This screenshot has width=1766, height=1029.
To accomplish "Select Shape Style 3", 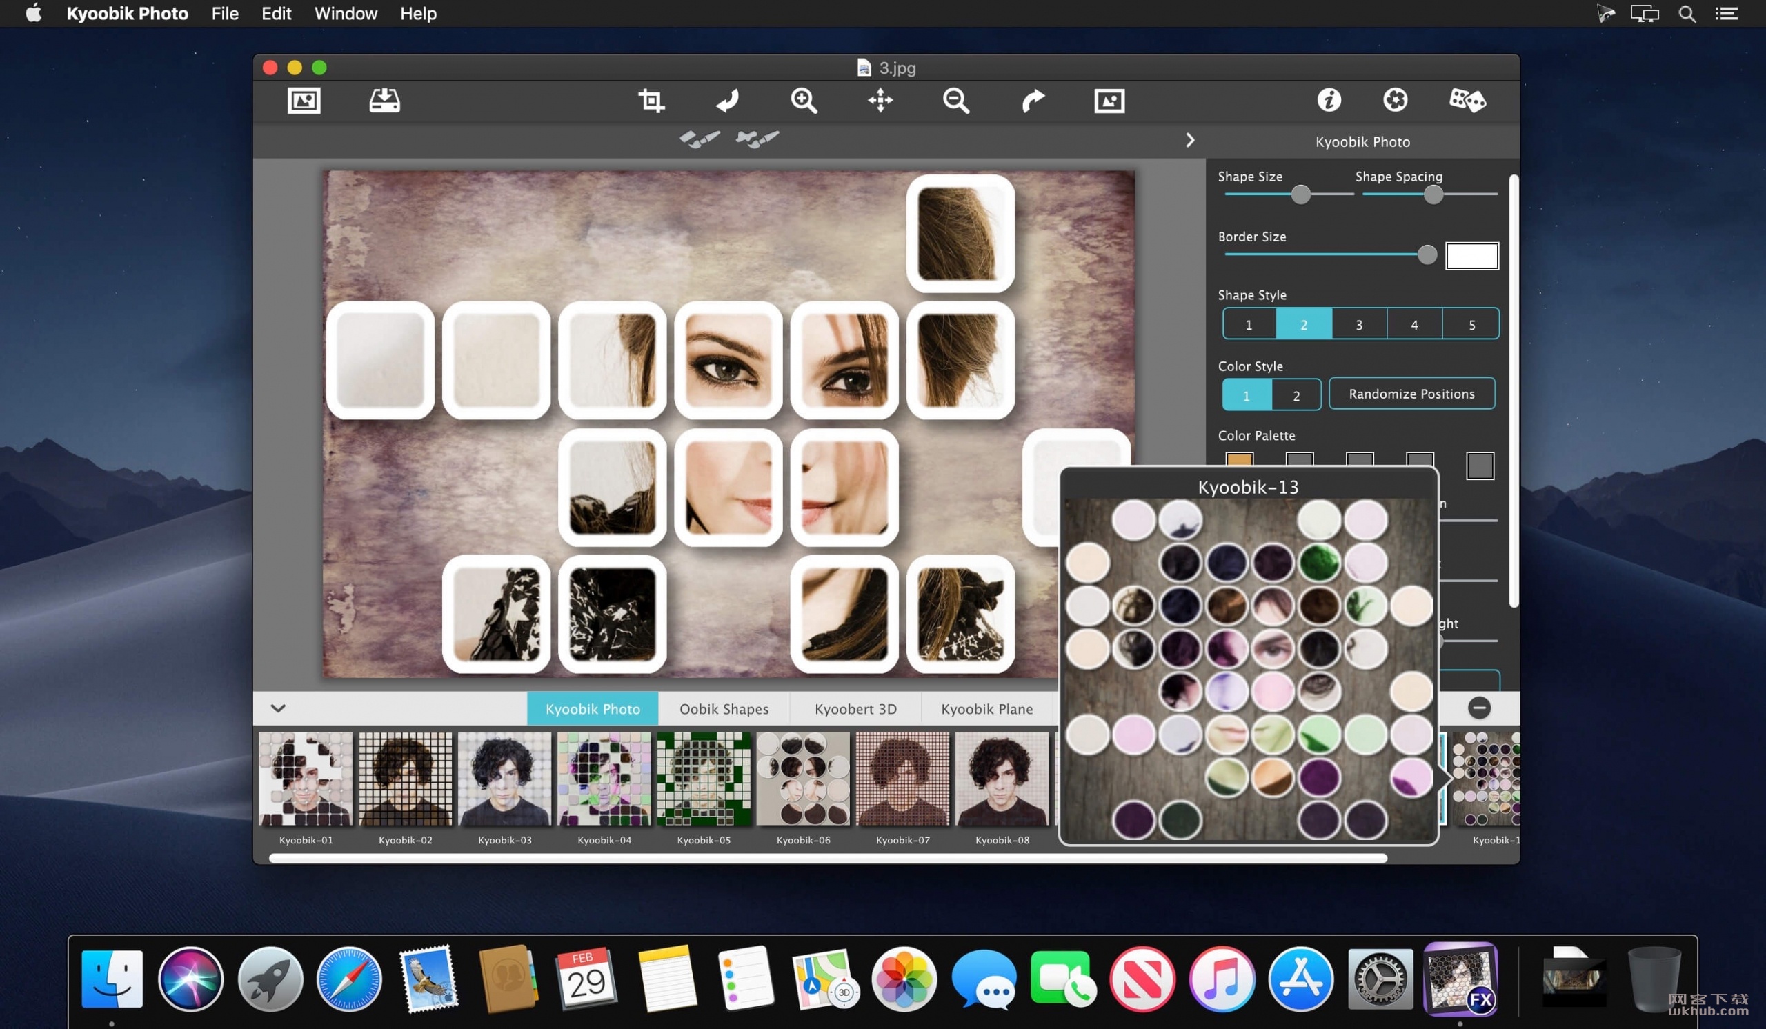I will point(1359,323).
